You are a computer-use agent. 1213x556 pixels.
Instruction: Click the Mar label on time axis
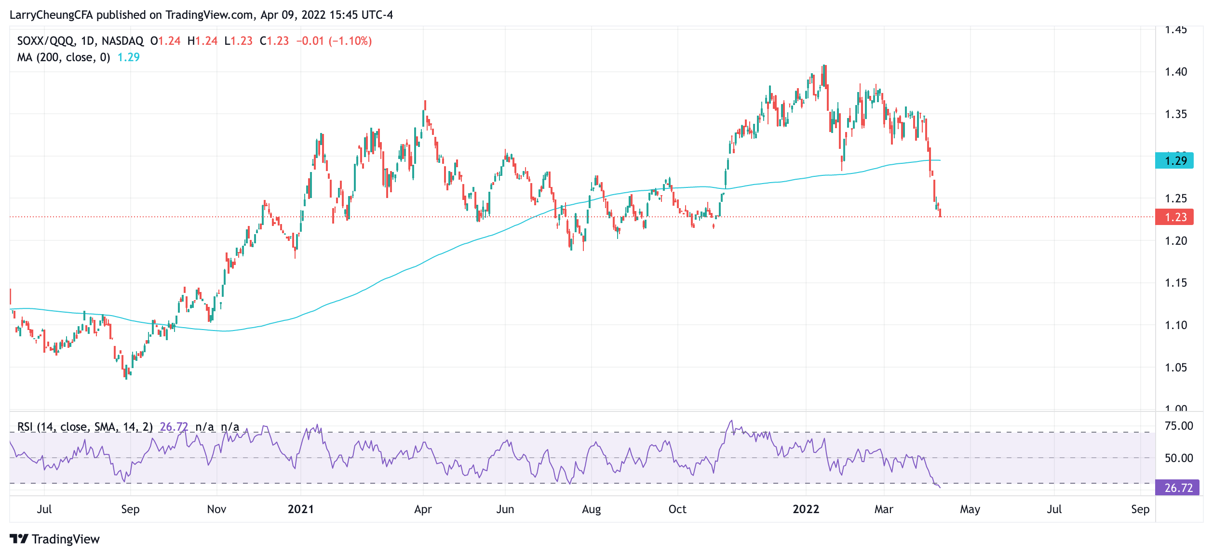pyautogui.click(x=884, y=509)
